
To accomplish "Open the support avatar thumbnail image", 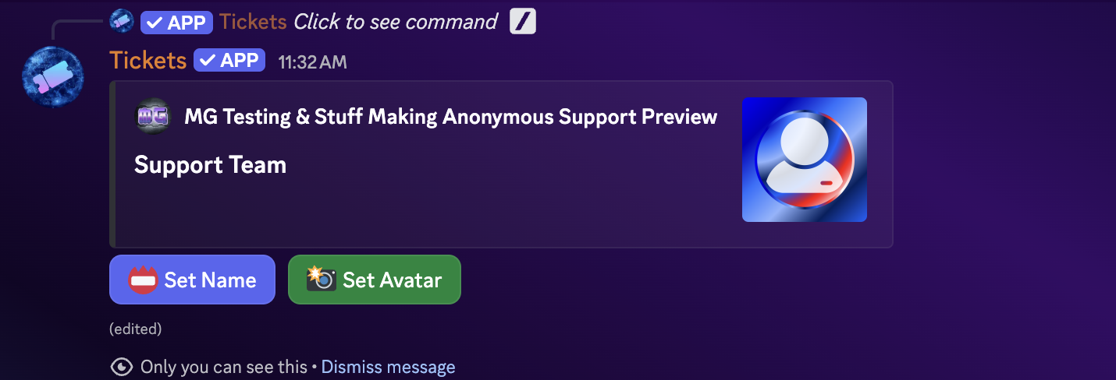I will [x=804, y=160].
